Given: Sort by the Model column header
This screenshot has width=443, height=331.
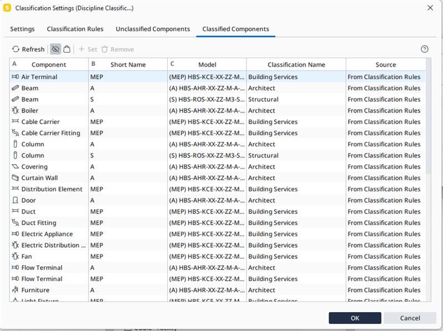Looking at the screenshot, I should 207,64.
